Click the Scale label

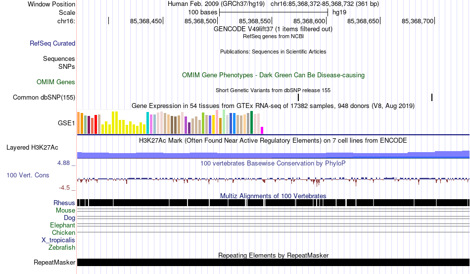(67, 12)
